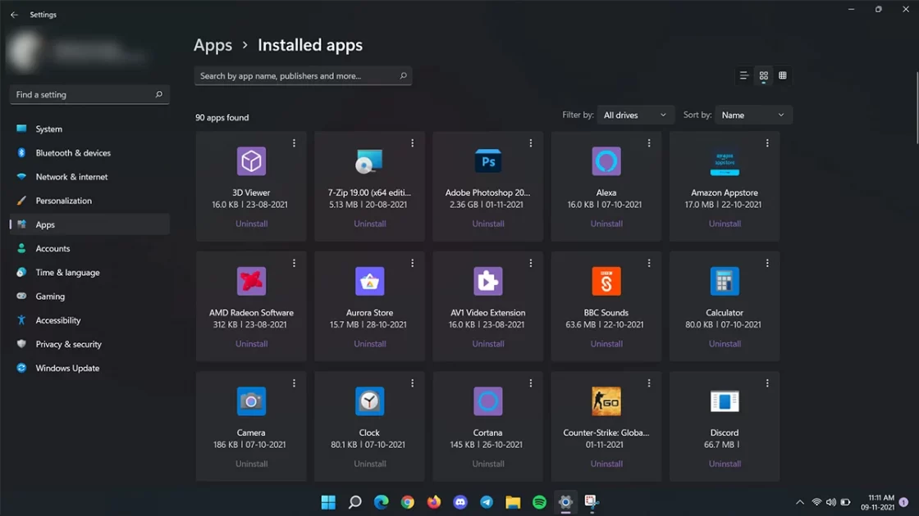Screen dimensions: 919x516
Task: Open more options menu for Calculator
Action: pyautogui.click(x=767, y=264)
